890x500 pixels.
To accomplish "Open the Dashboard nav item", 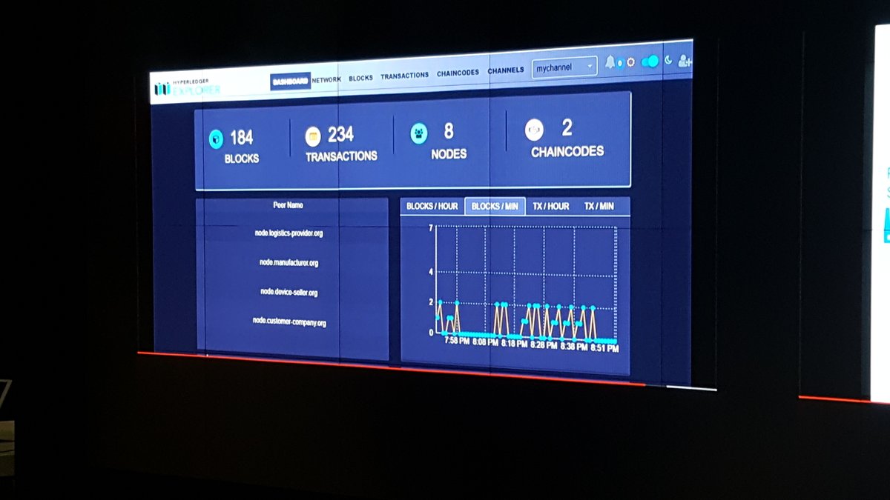I will 290,81.
